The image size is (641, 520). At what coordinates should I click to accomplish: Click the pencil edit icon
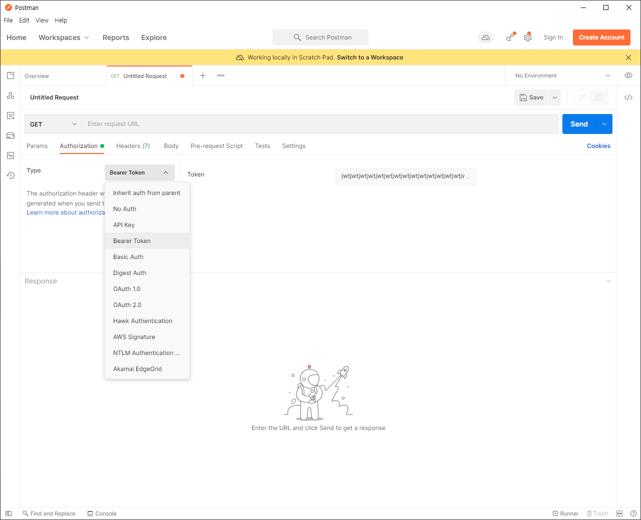[x=582, y=97]
